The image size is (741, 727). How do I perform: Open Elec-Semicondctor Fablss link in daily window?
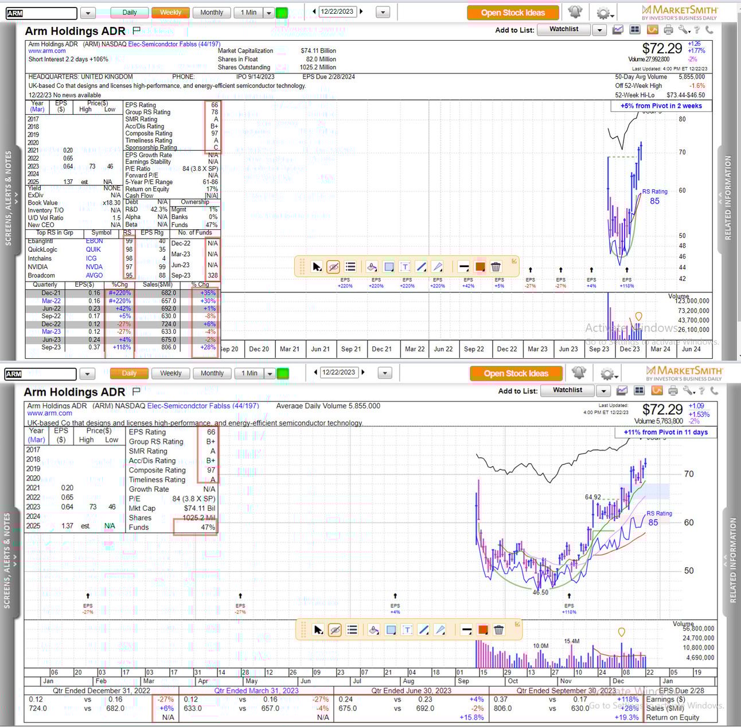tap(203, 406)
